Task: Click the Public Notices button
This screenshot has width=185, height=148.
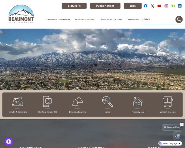Action: click(x=105, y=6)
